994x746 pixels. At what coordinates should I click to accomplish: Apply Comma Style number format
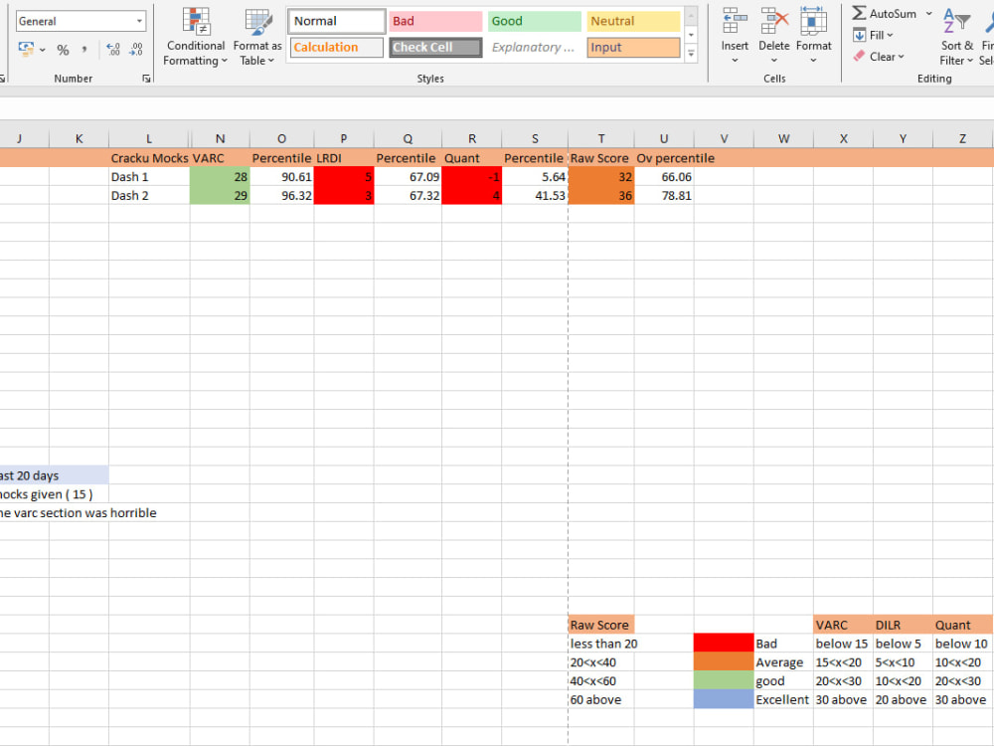tap(84, 50)
